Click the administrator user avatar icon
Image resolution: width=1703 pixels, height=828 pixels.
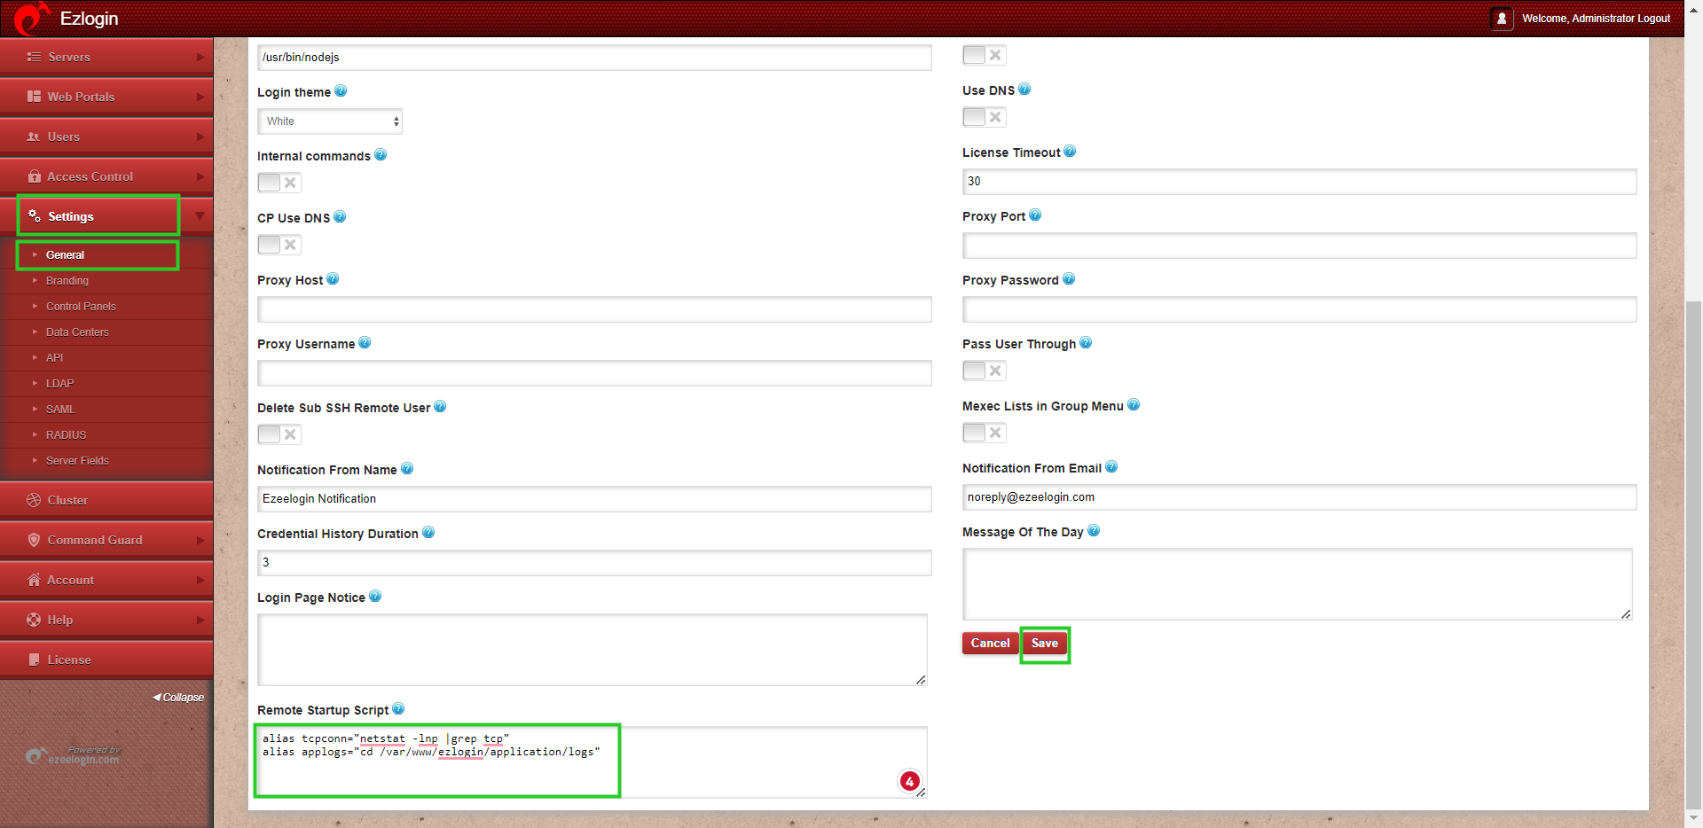coord(1502,19)
